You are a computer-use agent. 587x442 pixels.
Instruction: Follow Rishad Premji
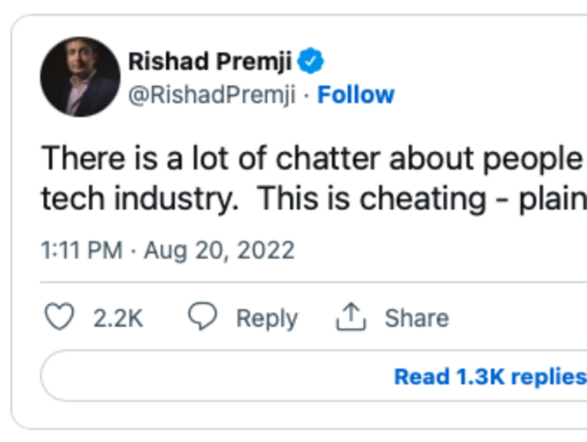pyautogui.click(x=356, y=94)
